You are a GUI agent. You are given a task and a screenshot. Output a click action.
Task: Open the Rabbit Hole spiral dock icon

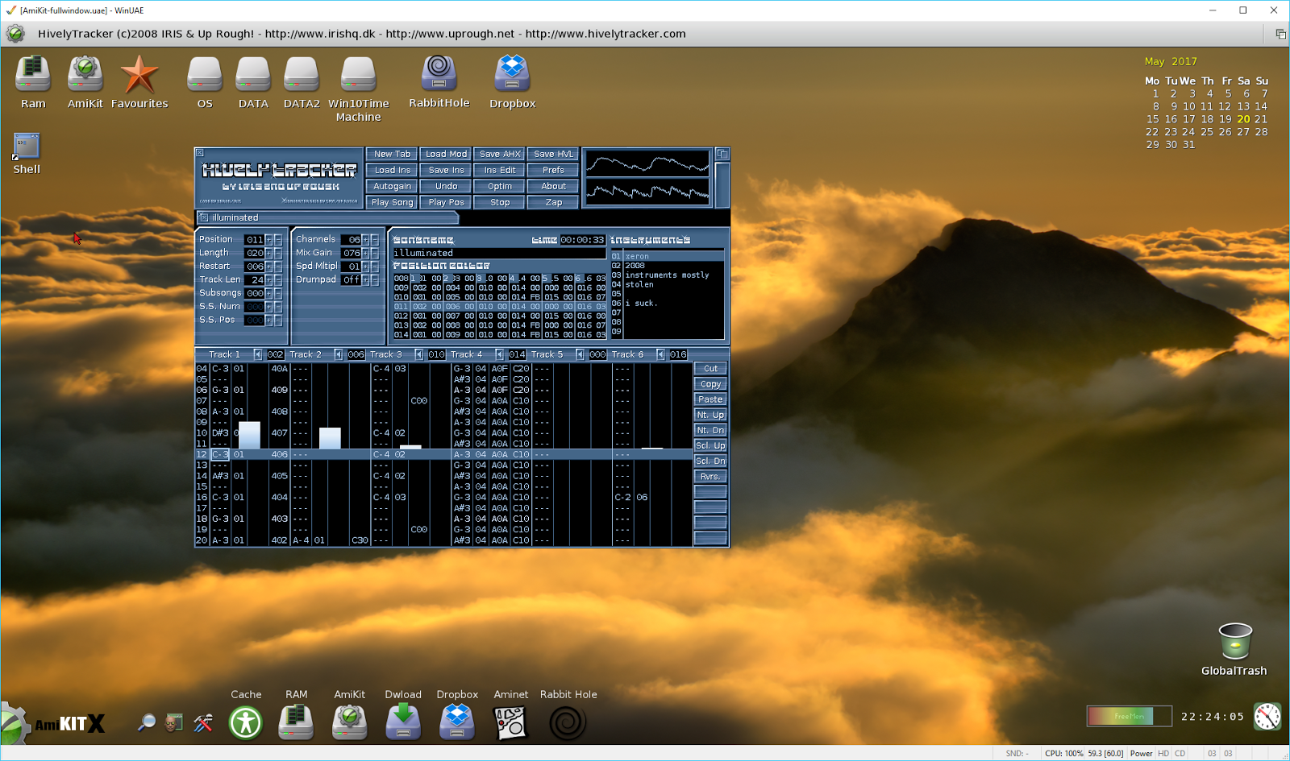(568, 722)
